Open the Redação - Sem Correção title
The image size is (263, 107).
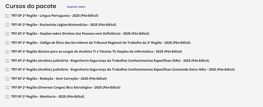[x=59, y=78]
